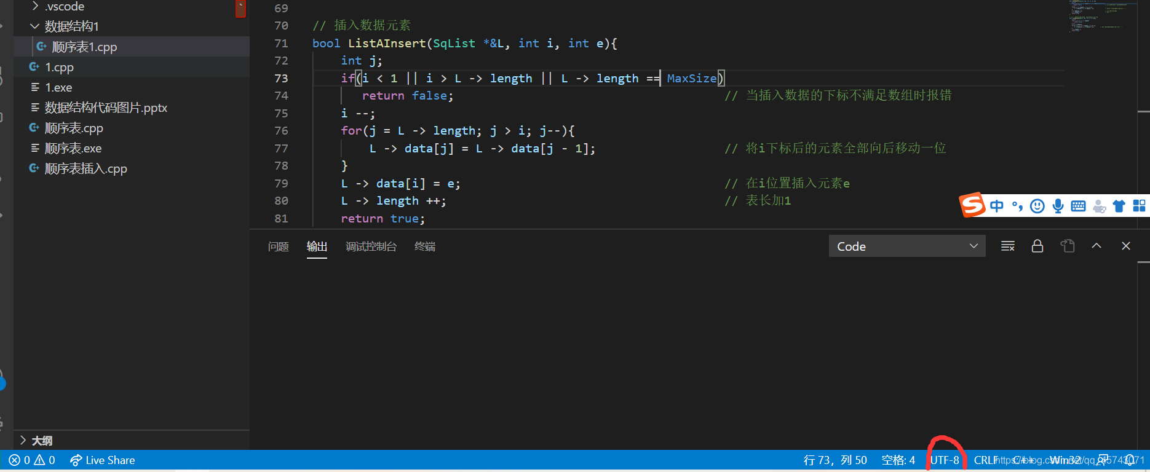Switch to the 问题 tab
This screenshot has width=1150, height=472.
pyautogui.click(x=279, y=246)
